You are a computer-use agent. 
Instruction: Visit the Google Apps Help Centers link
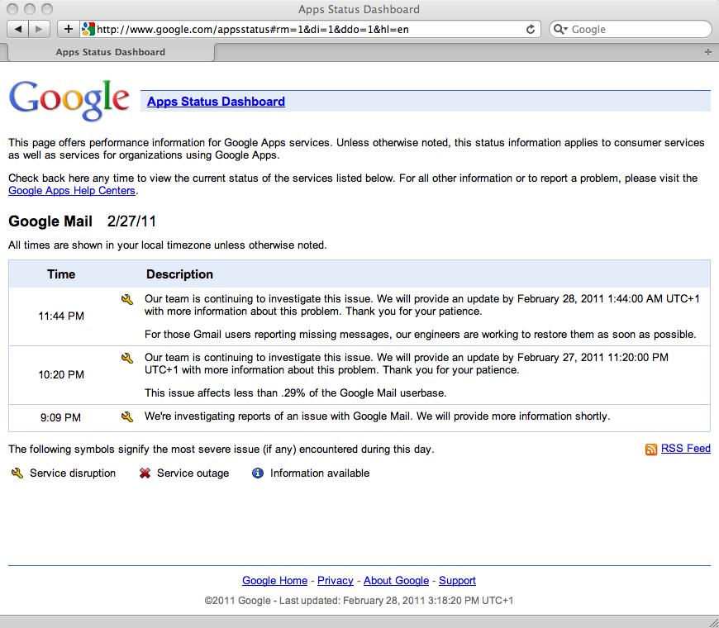click(71, 190)
